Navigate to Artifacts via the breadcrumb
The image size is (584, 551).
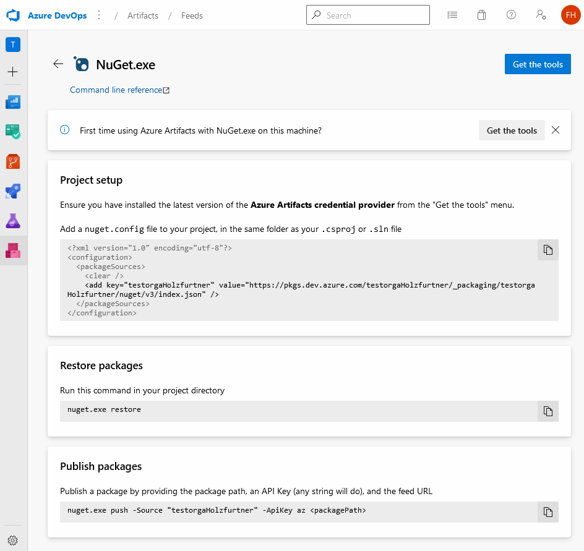tap(142, 15)
